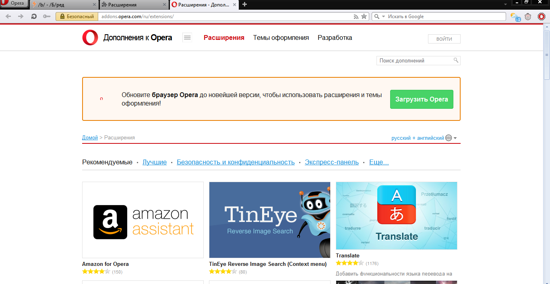The width and height of the screenshot is (550, 284).
Task: Select the Расширения - Допол... tab
Action: pyautogui.click(x=204, y=5)
